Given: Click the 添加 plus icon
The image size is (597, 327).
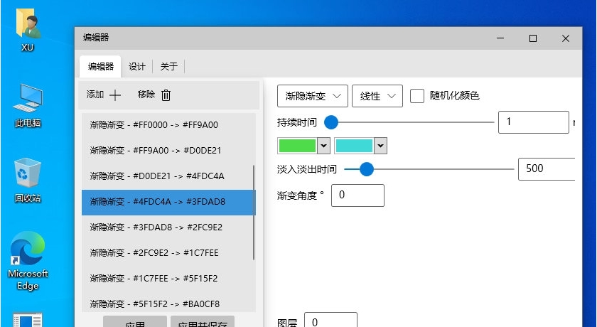Looking at the screenshot, I should tap(115, 95).
